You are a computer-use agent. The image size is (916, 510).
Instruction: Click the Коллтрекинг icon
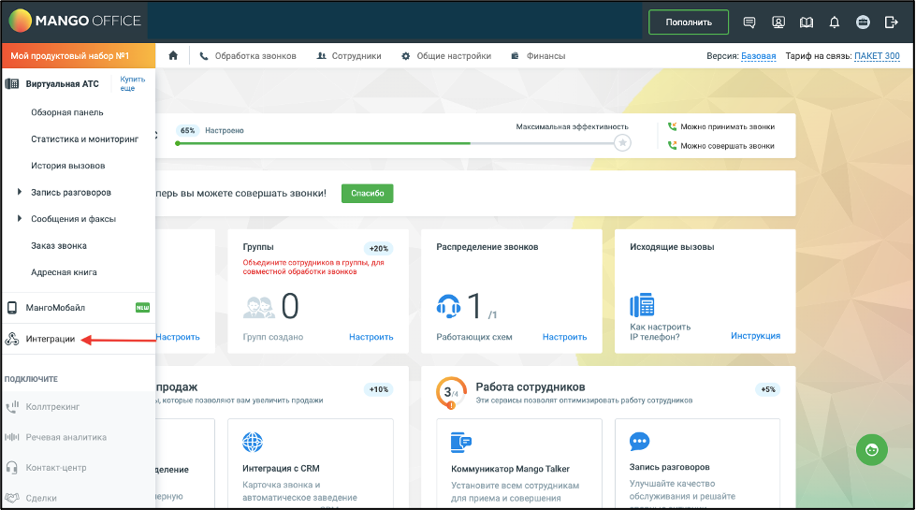pyautogui.click(x=11, y=407)
